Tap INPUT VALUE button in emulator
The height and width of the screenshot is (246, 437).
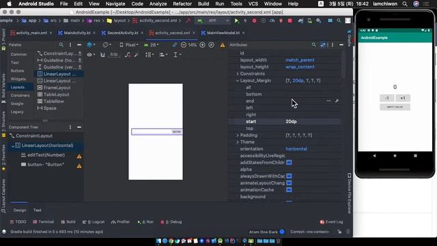pos(395,107)
